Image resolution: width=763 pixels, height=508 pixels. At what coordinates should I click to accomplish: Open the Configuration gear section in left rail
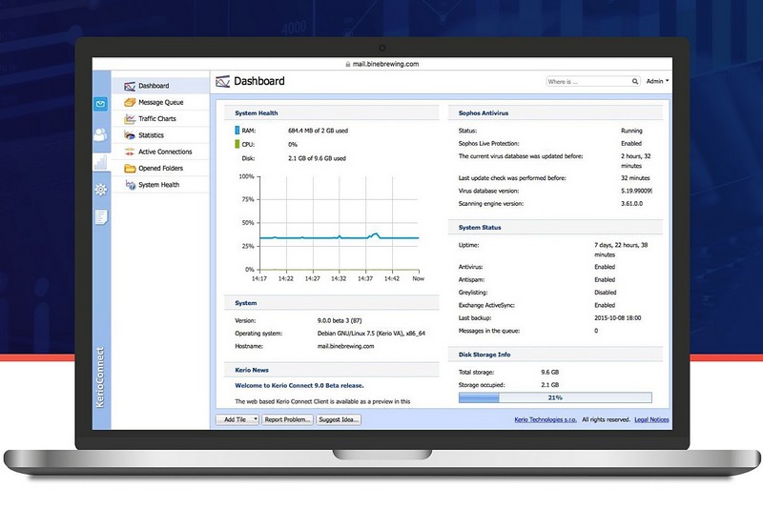point(101,189)
